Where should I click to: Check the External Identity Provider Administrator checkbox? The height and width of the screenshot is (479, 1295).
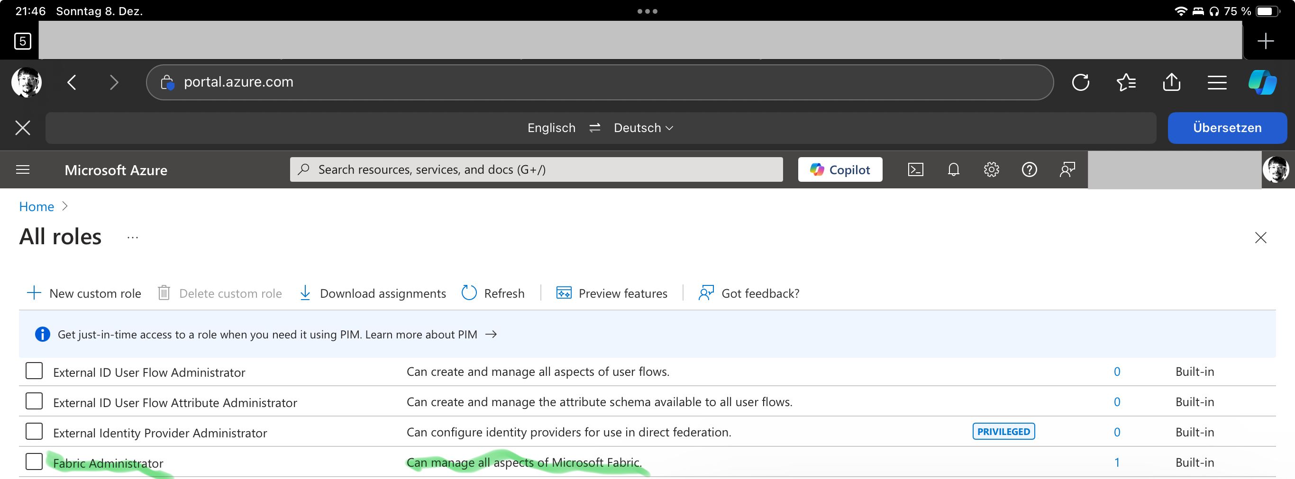click(34, 431)
